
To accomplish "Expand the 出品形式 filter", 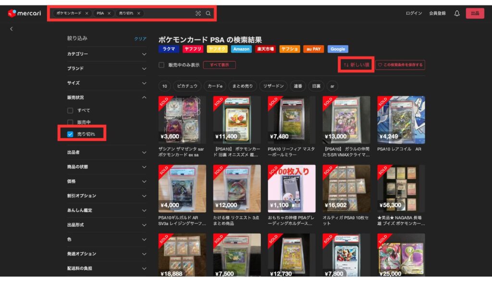I will click(x=107, y=225).
